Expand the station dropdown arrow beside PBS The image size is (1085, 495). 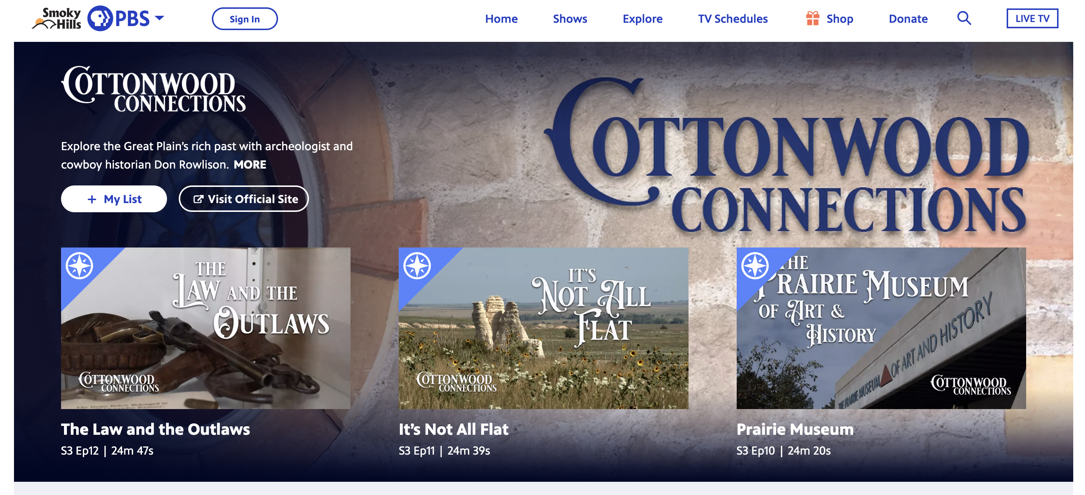point(159,18)
